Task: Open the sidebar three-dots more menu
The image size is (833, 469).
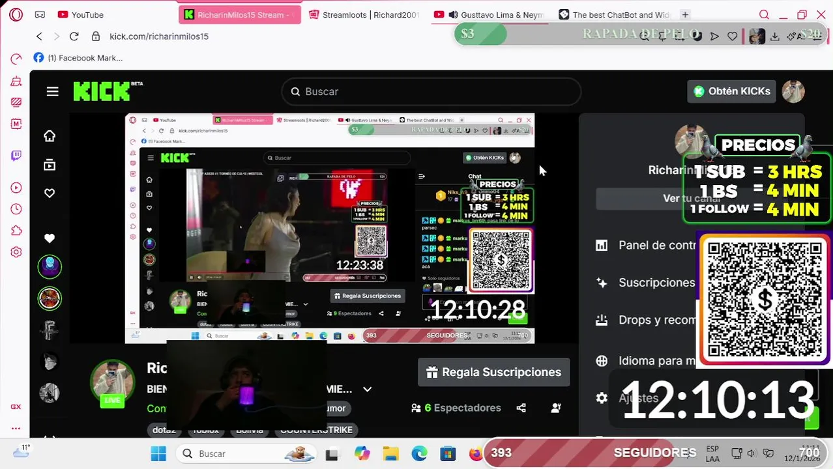Action: click(16, 428)
